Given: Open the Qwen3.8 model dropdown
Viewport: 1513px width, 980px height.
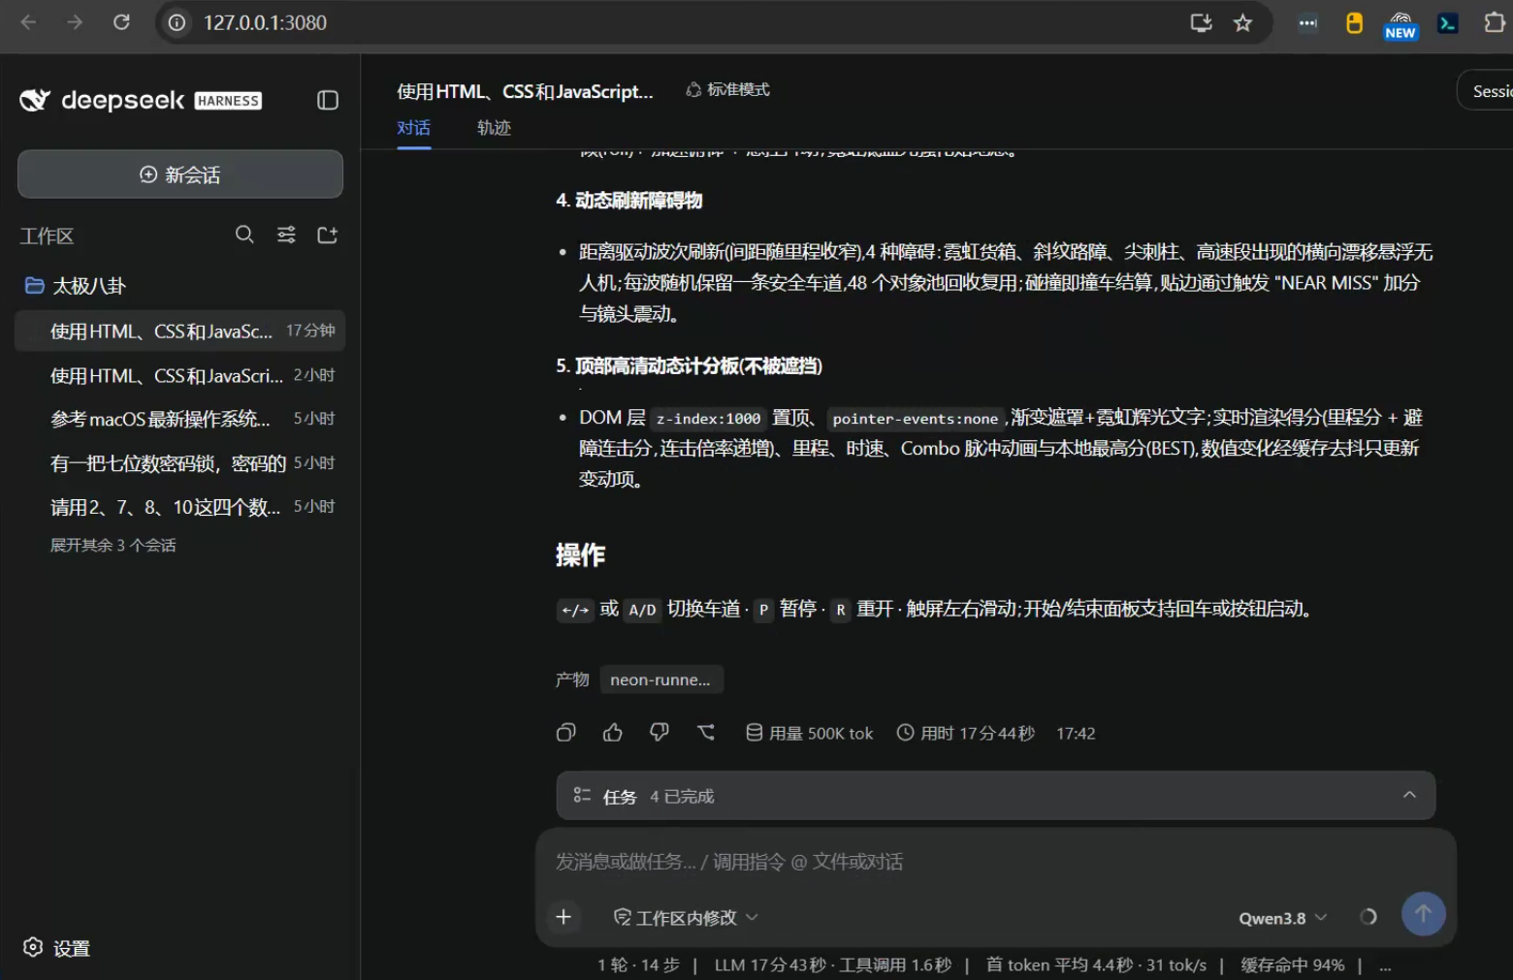Looking at the screenshot, I should coord(1282,918).
